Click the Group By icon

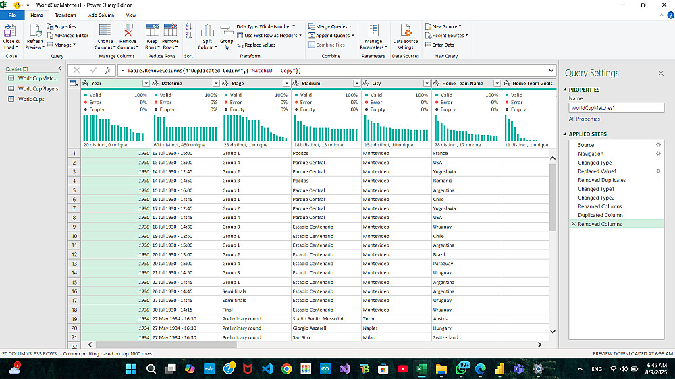point(227,30)
